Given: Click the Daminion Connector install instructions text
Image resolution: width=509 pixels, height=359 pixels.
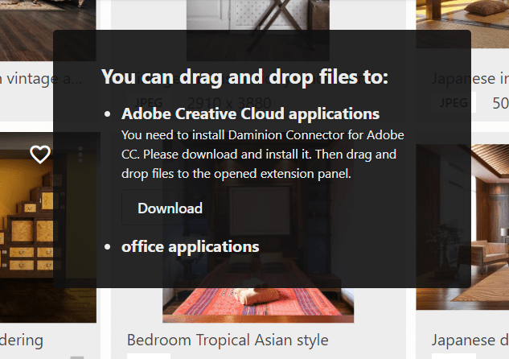Looking at the screenshot, I should (x=263, y=155).
